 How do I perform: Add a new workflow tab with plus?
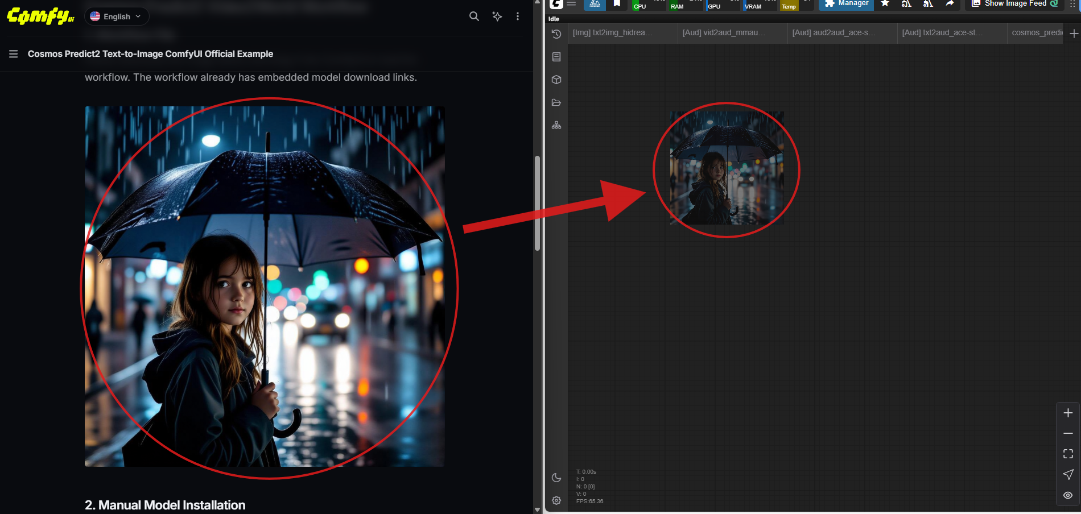coord(1074,34)
